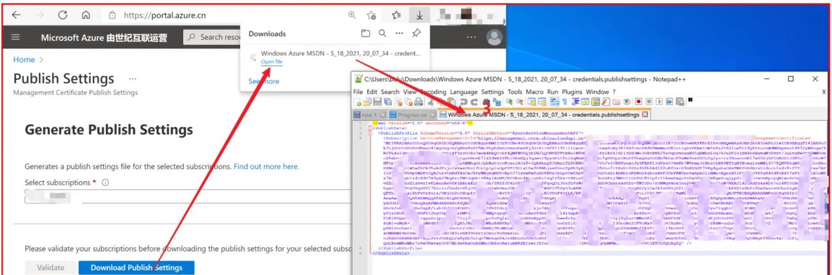Screen dimensions: 832x275
Task: Start macro recording with the red dot
Action: coord(639,101)
